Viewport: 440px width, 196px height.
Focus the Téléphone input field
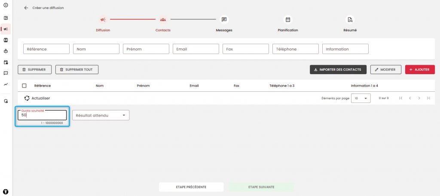tap(296, 49)
